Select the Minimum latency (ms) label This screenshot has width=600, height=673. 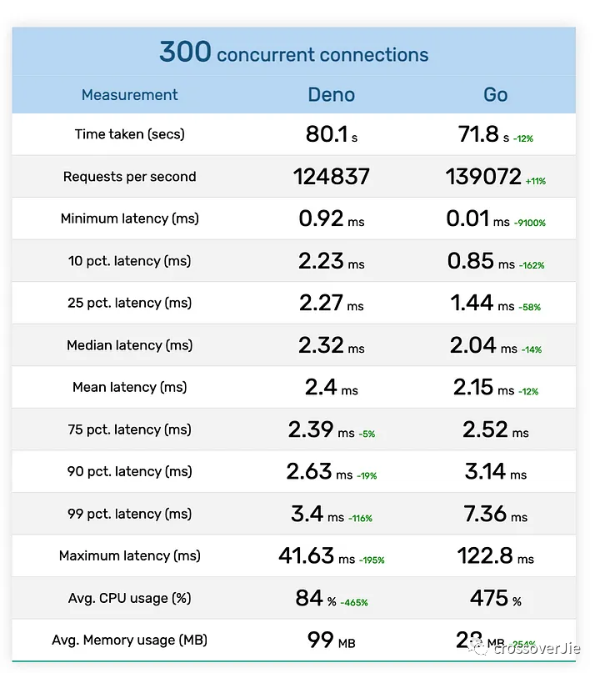[x=129, y=218]
